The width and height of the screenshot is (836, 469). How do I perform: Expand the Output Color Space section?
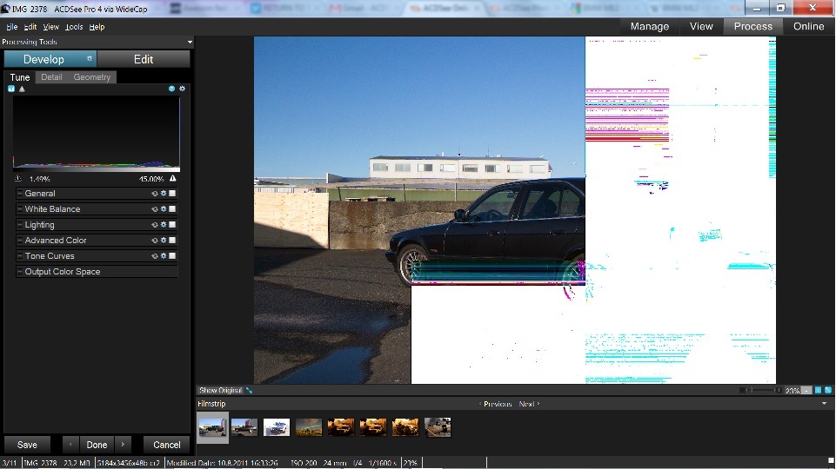tap(20, 272)
